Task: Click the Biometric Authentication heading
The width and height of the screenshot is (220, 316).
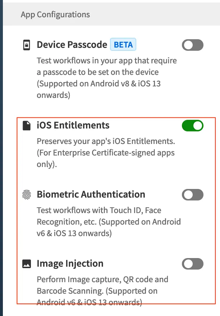Action: point(91,195)
